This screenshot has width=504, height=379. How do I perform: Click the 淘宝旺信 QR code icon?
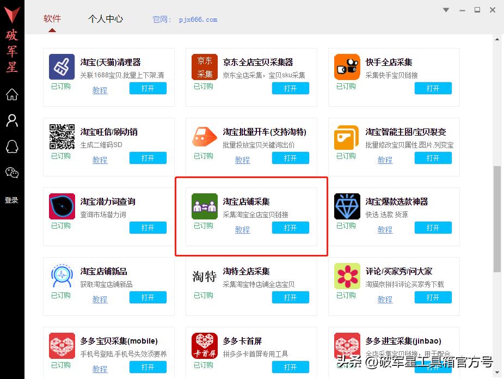[62, 136]
